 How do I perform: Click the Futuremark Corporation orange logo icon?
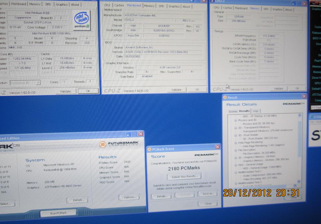[103, 144]
